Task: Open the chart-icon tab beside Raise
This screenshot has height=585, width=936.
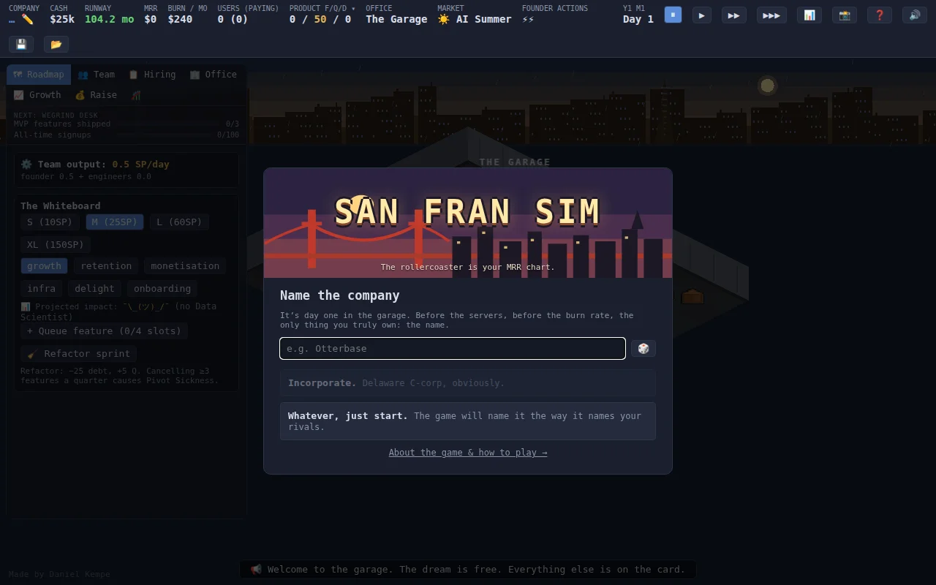Action: (136, 95)
